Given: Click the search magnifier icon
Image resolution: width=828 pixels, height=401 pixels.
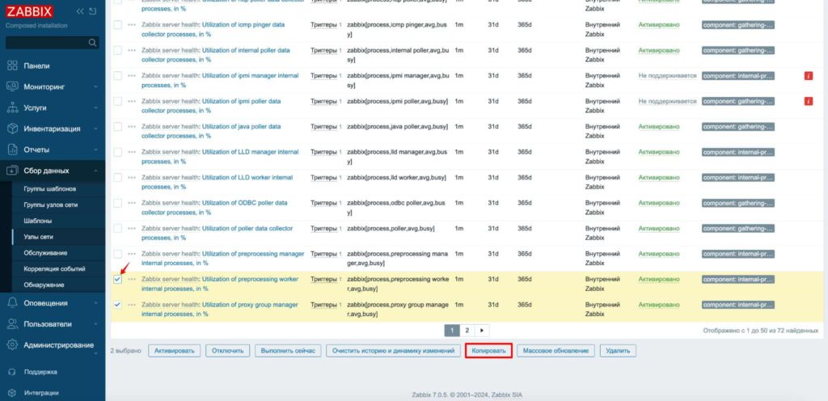Looking at the screenshot, I should (92, 43).
